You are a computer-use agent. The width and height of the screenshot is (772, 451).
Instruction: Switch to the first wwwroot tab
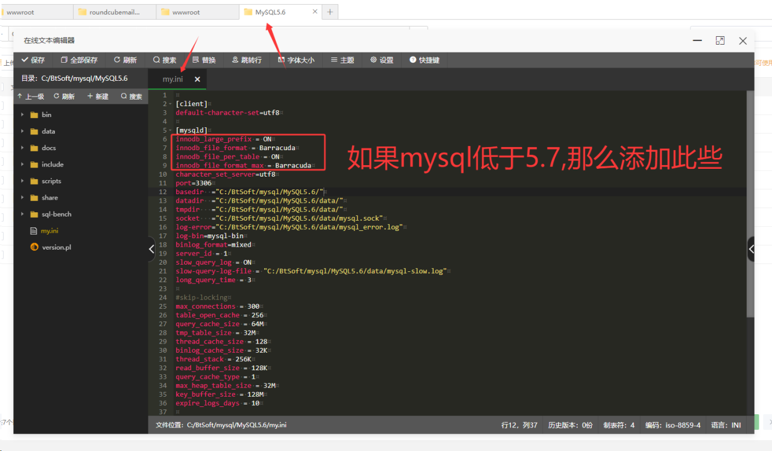coord(35,11)
